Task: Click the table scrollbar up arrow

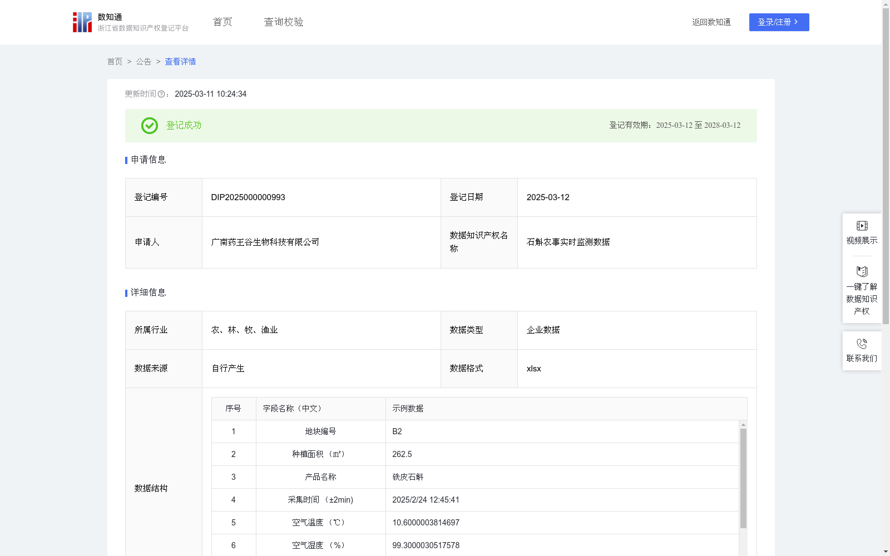Action: pos(743,425)
